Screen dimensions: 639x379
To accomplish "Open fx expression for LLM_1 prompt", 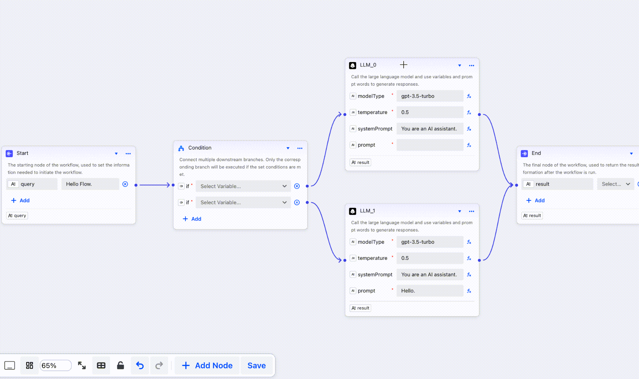I will click(469, 291).
